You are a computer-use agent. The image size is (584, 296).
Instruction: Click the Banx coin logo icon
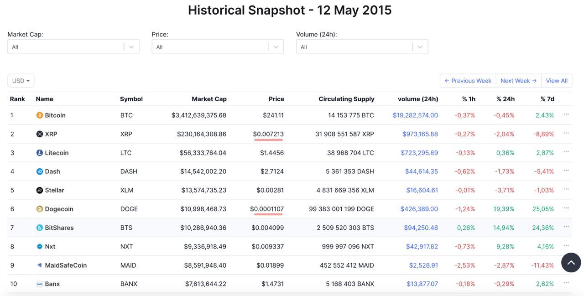coord(39,284)
